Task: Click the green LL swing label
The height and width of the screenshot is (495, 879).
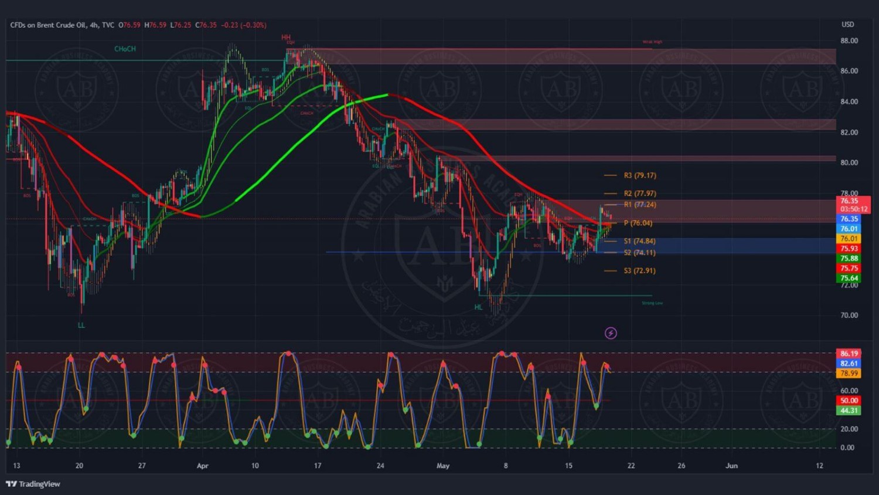Action: pos(81,325)
